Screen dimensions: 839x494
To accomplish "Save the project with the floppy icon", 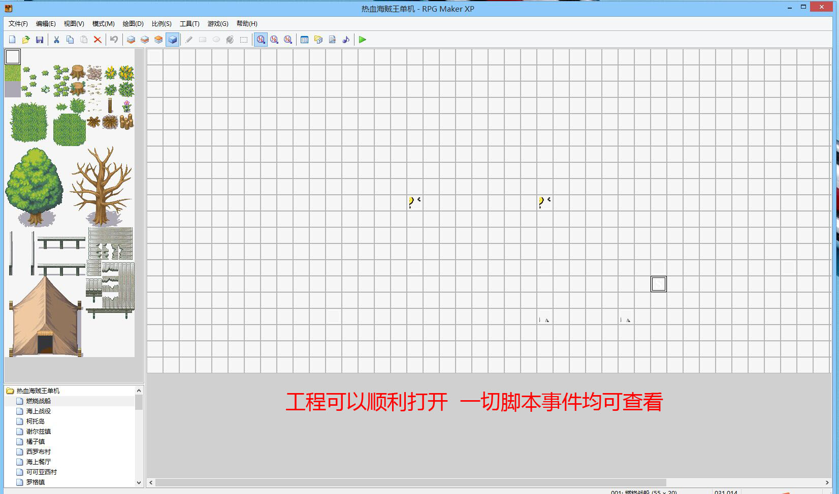I will (x=40, y=40).
